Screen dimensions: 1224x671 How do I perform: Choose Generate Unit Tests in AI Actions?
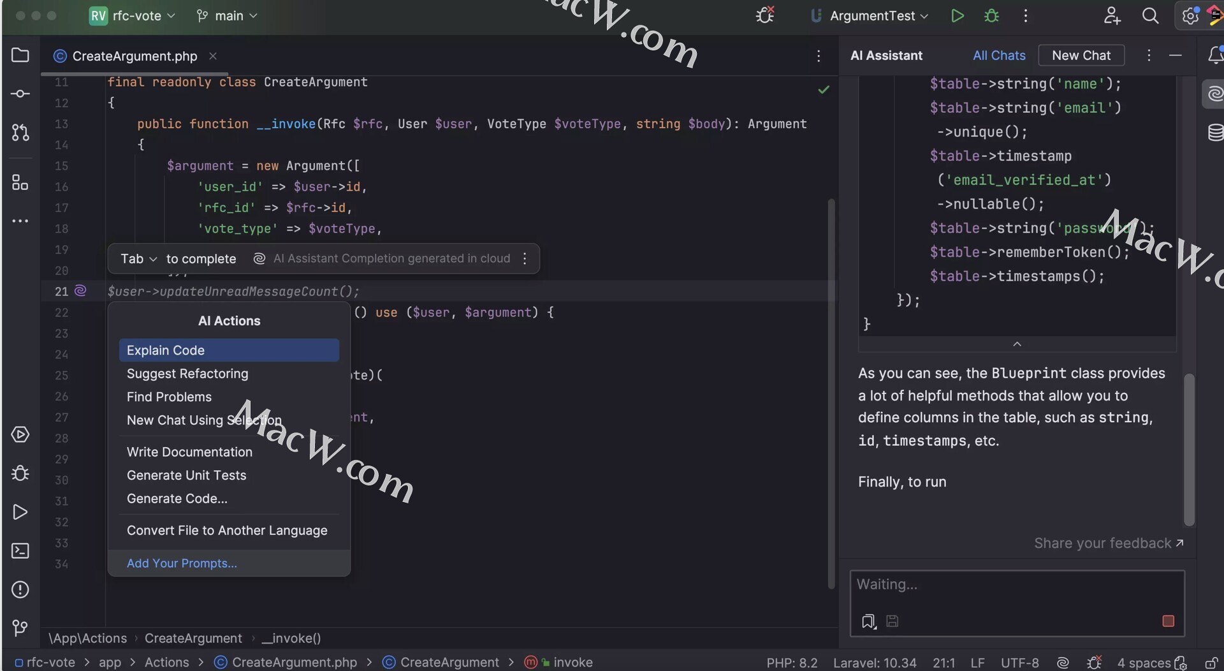pos(186,475)
